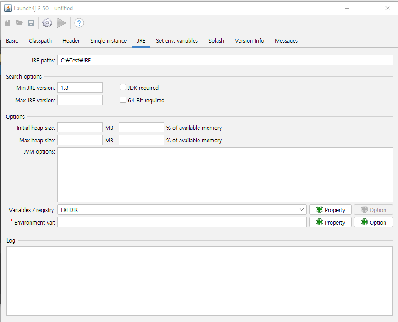Click Max heap size percent memory field
This screenshot has height=322, width=398.
pos(141,140)
